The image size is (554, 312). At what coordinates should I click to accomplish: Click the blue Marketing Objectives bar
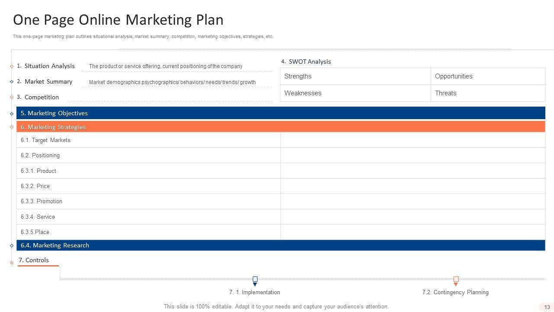280,113
